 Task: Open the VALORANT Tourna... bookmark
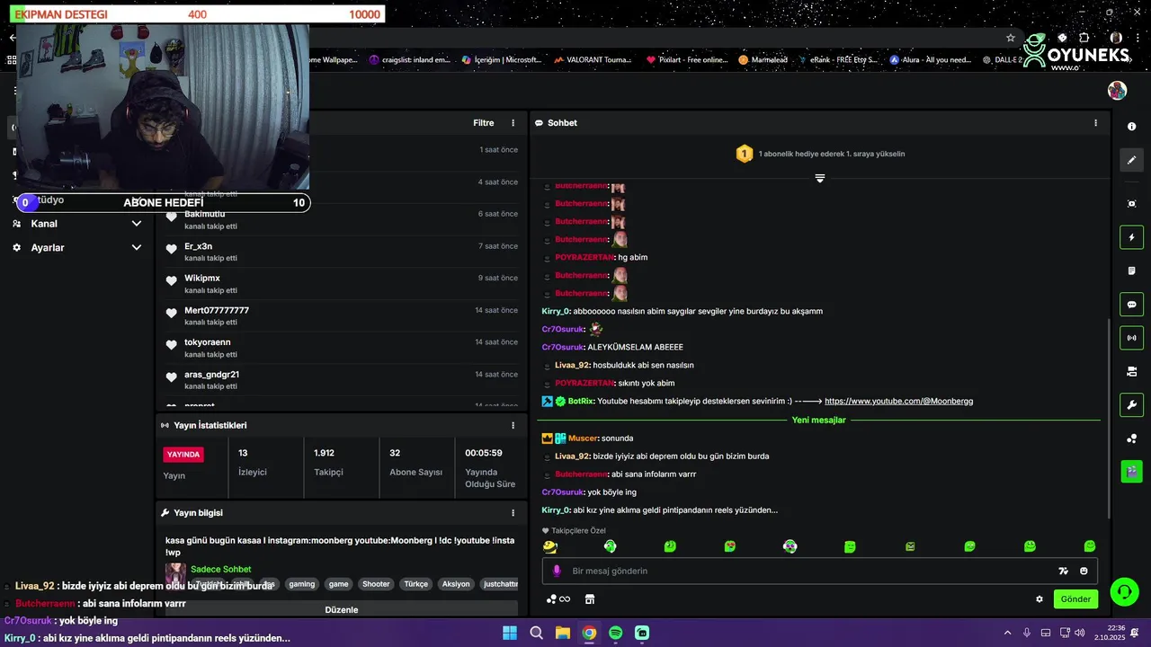pos(593,60)
